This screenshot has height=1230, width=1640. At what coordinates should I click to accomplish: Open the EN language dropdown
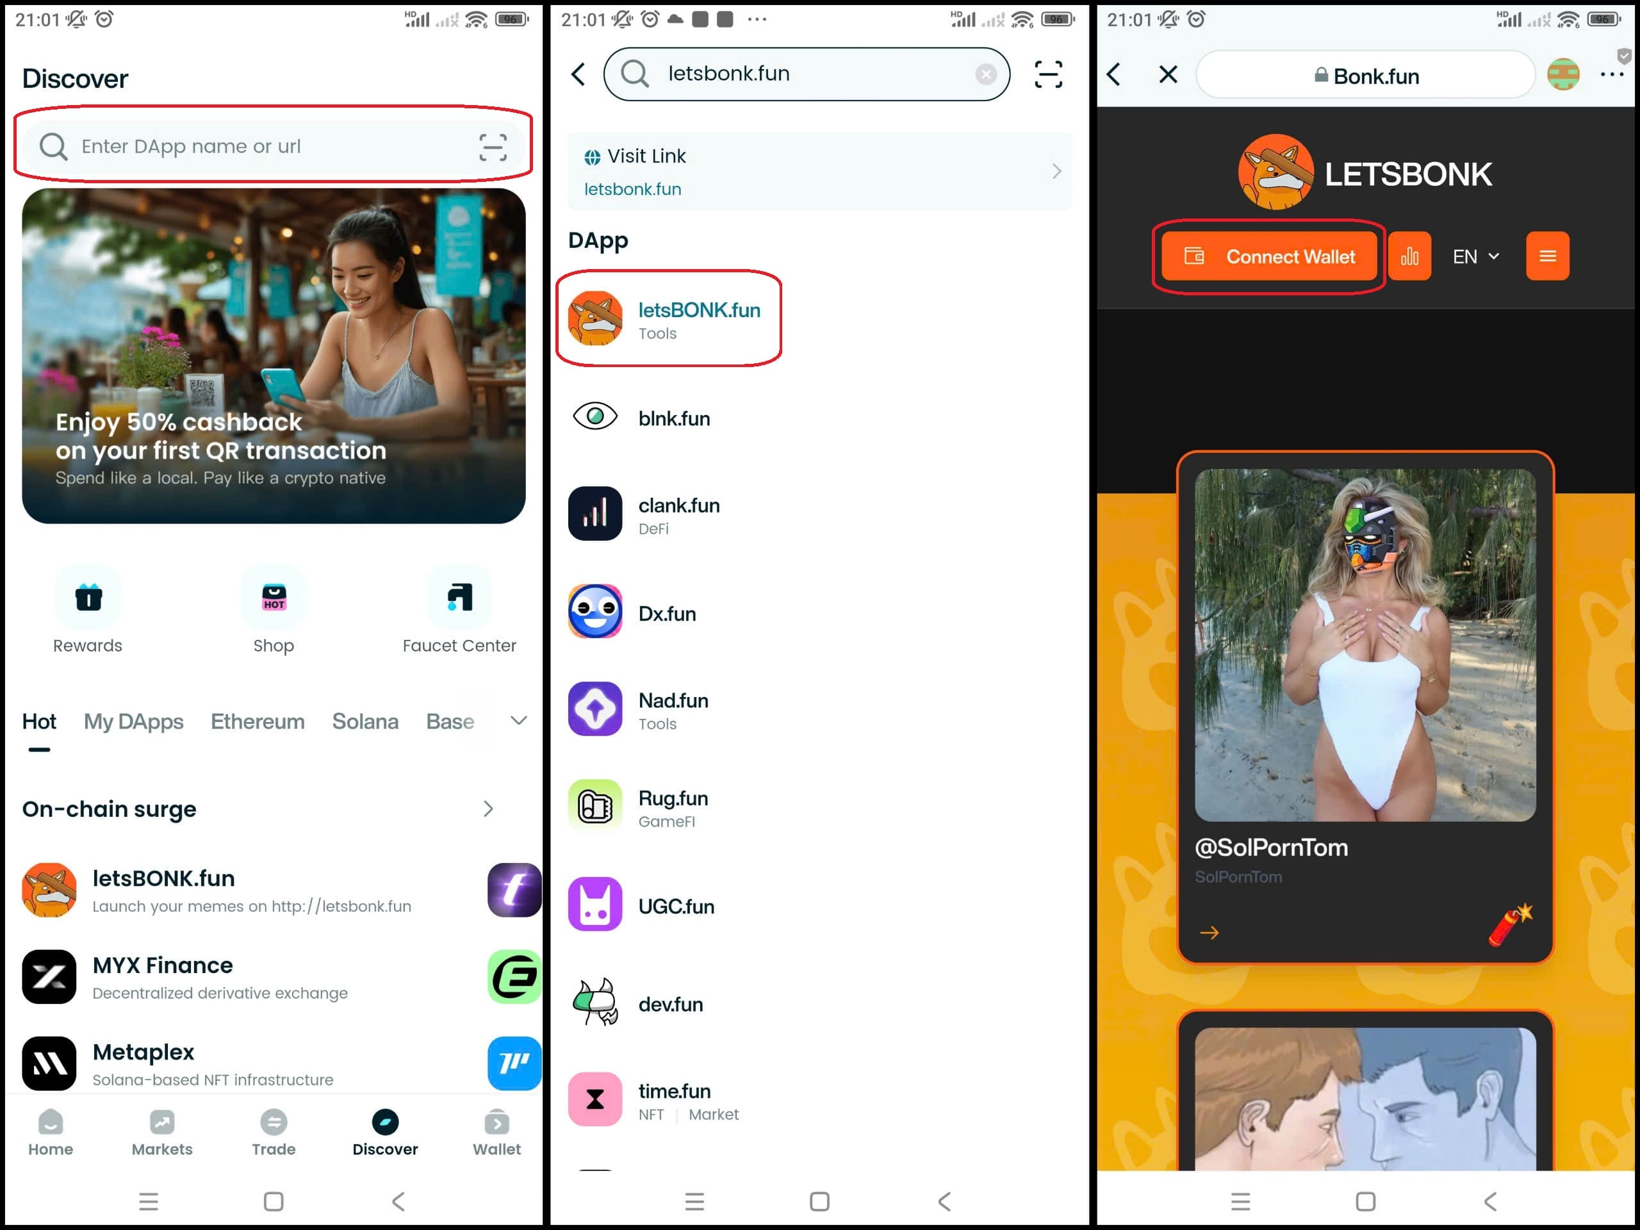click(x=1476, y=256)
